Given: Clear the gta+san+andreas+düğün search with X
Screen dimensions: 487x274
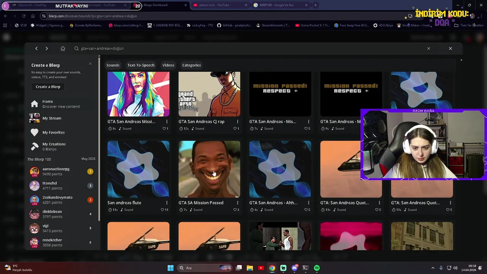Looking at the screenshot, I should (428, 48).
